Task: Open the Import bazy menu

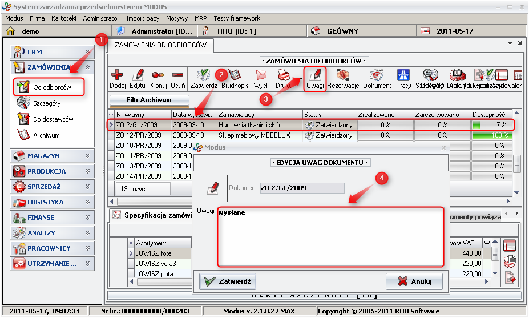Action: coord(143,18)
